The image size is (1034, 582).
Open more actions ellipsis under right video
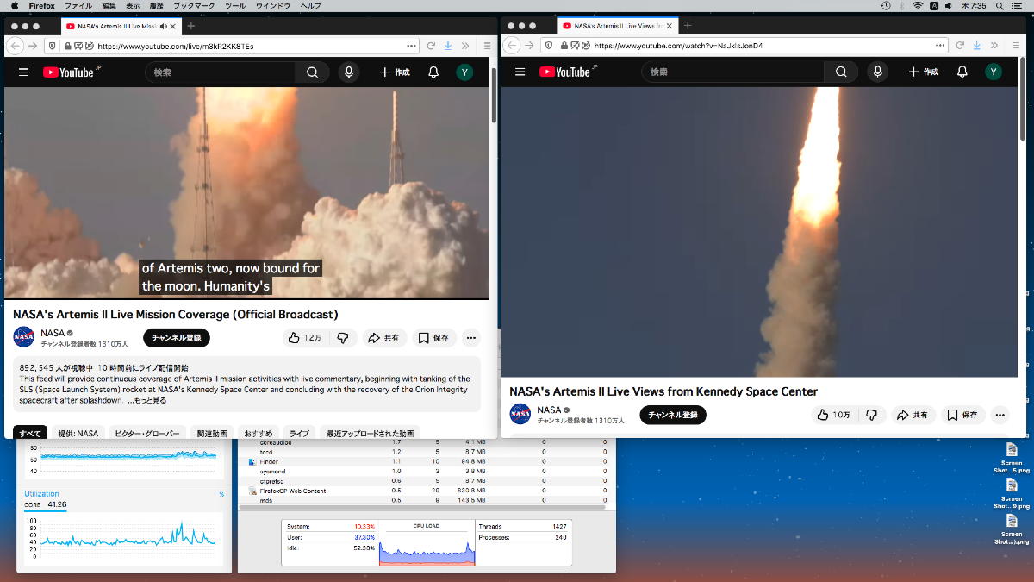[x=1000, y=415]
